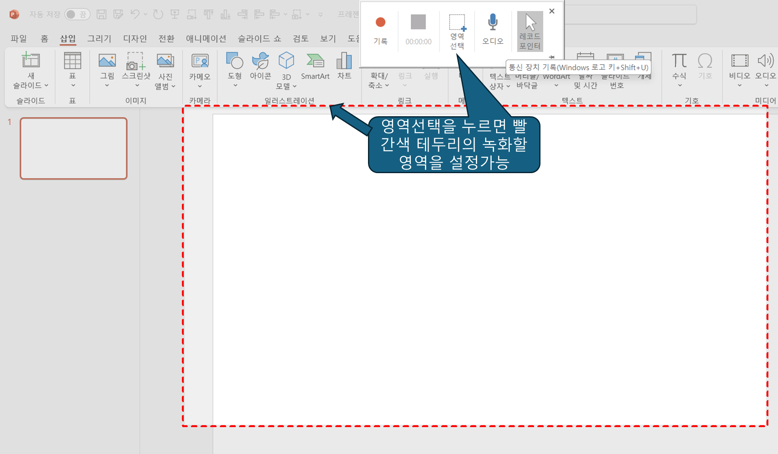Toggle the AutoSave (자동 저장) switch

pyautogui.click(x=77, y=15)
